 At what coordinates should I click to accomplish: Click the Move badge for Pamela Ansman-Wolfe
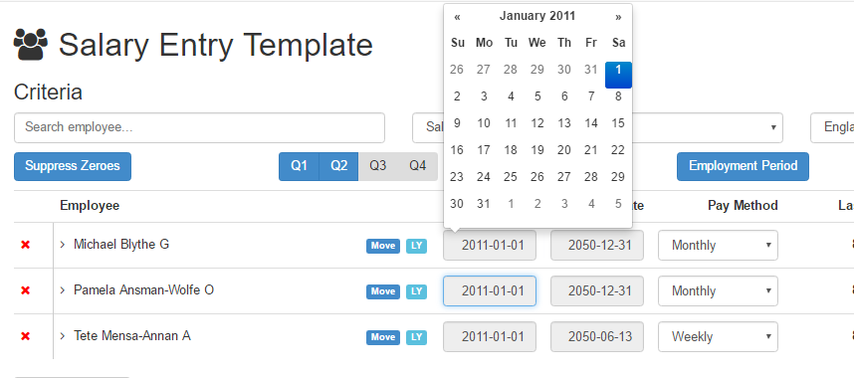(383, 291)
